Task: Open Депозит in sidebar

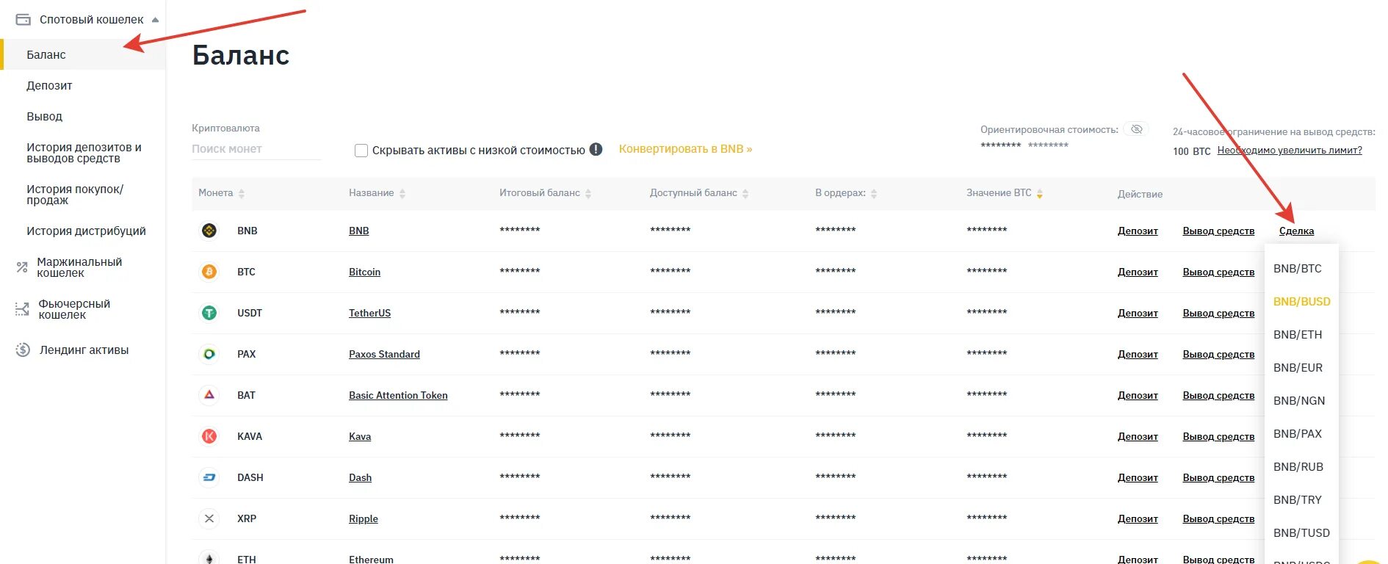Action: [49, 85]
